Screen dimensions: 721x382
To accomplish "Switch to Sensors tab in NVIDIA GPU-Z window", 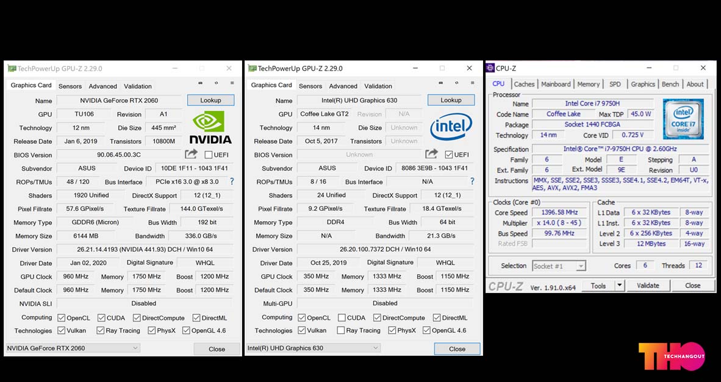I will 70,86.
